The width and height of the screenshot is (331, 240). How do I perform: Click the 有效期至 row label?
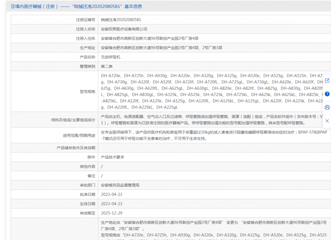tap(87, 213)
